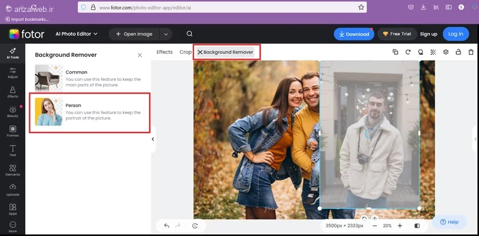Click the rotate handle below selected image
Screen dimensions: 479x236
(x=364, y=218)
